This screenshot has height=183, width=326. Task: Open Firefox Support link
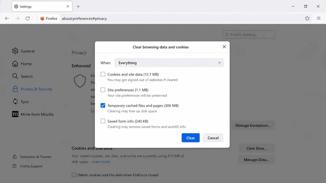31,166
